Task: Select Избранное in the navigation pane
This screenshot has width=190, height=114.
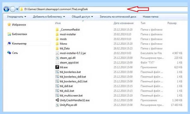Action: tap(19, 25)
